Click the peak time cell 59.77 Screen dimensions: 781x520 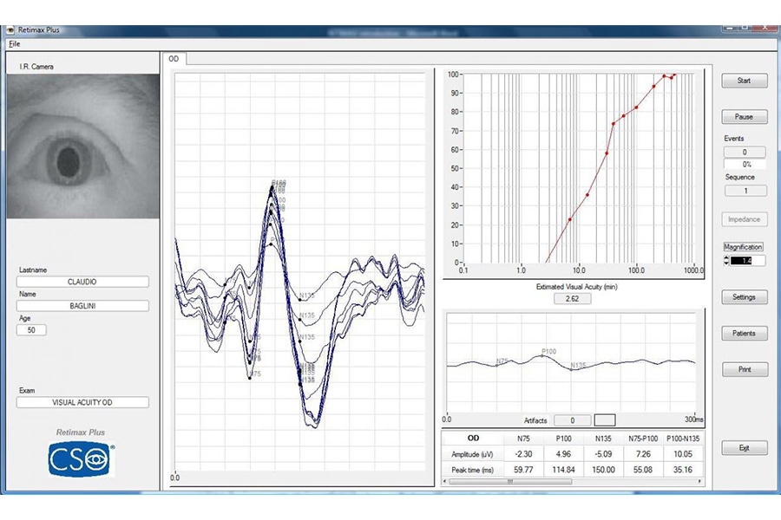click(523, 469)
